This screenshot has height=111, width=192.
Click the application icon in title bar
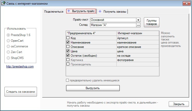3,3
